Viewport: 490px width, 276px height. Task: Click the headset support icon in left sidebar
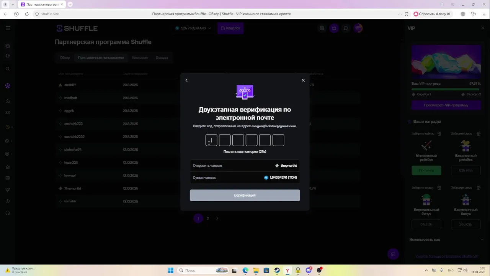pos(8,213)
